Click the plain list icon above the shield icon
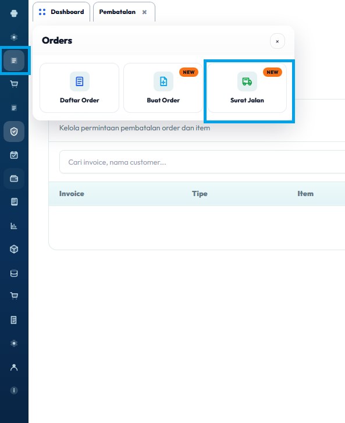 tap(14, 108)
